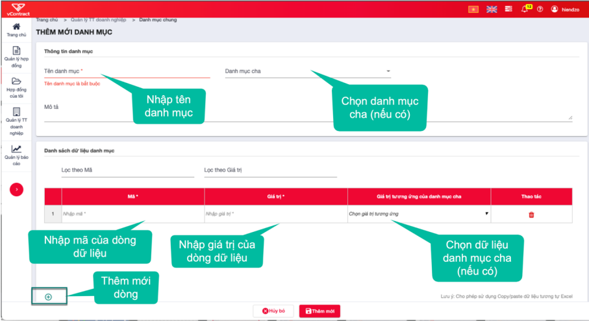Open Trang chủ home icon in sidebar
This screenshot has height=322, width=589.
[16, 27]
